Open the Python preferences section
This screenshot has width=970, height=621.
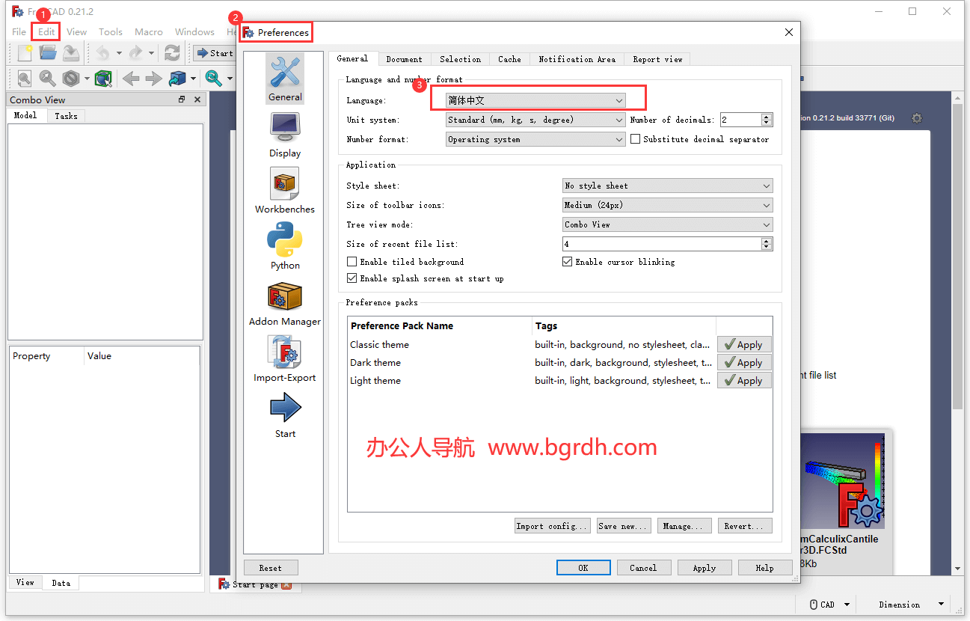click(x=285, y=246)
